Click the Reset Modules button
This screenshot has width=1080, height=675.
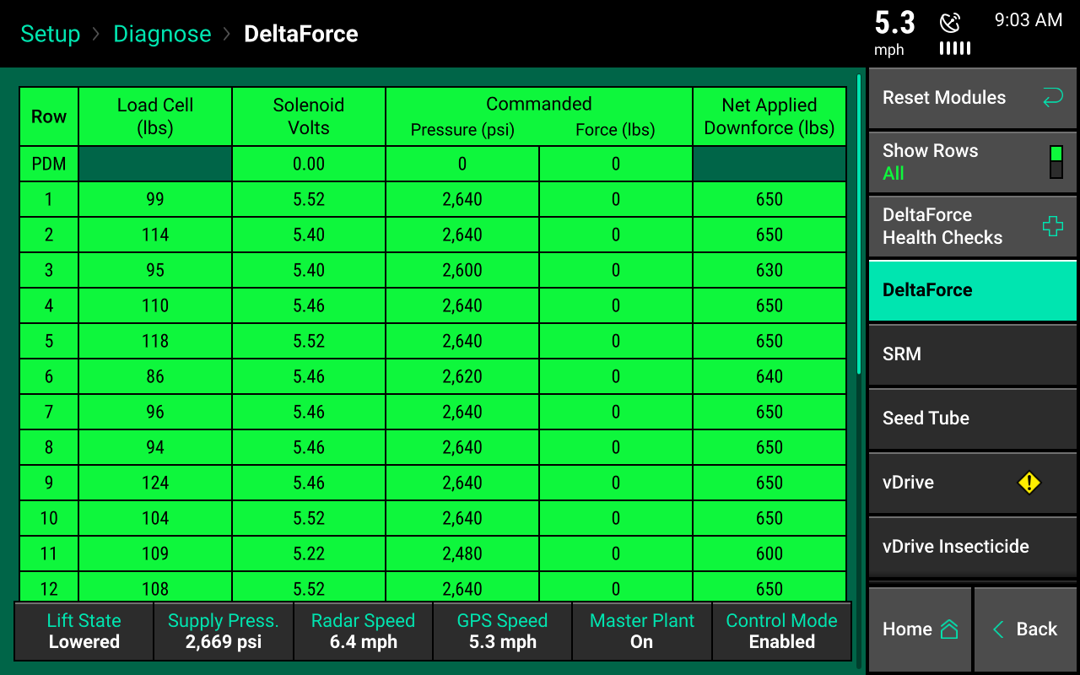[x=973, y=98]
